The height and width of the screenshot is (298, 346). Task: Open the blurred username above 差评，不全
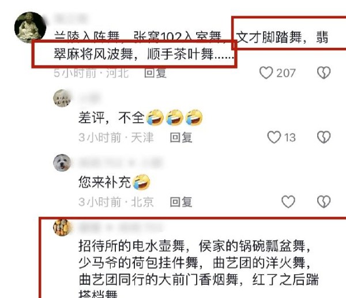(x=90, y=98)
